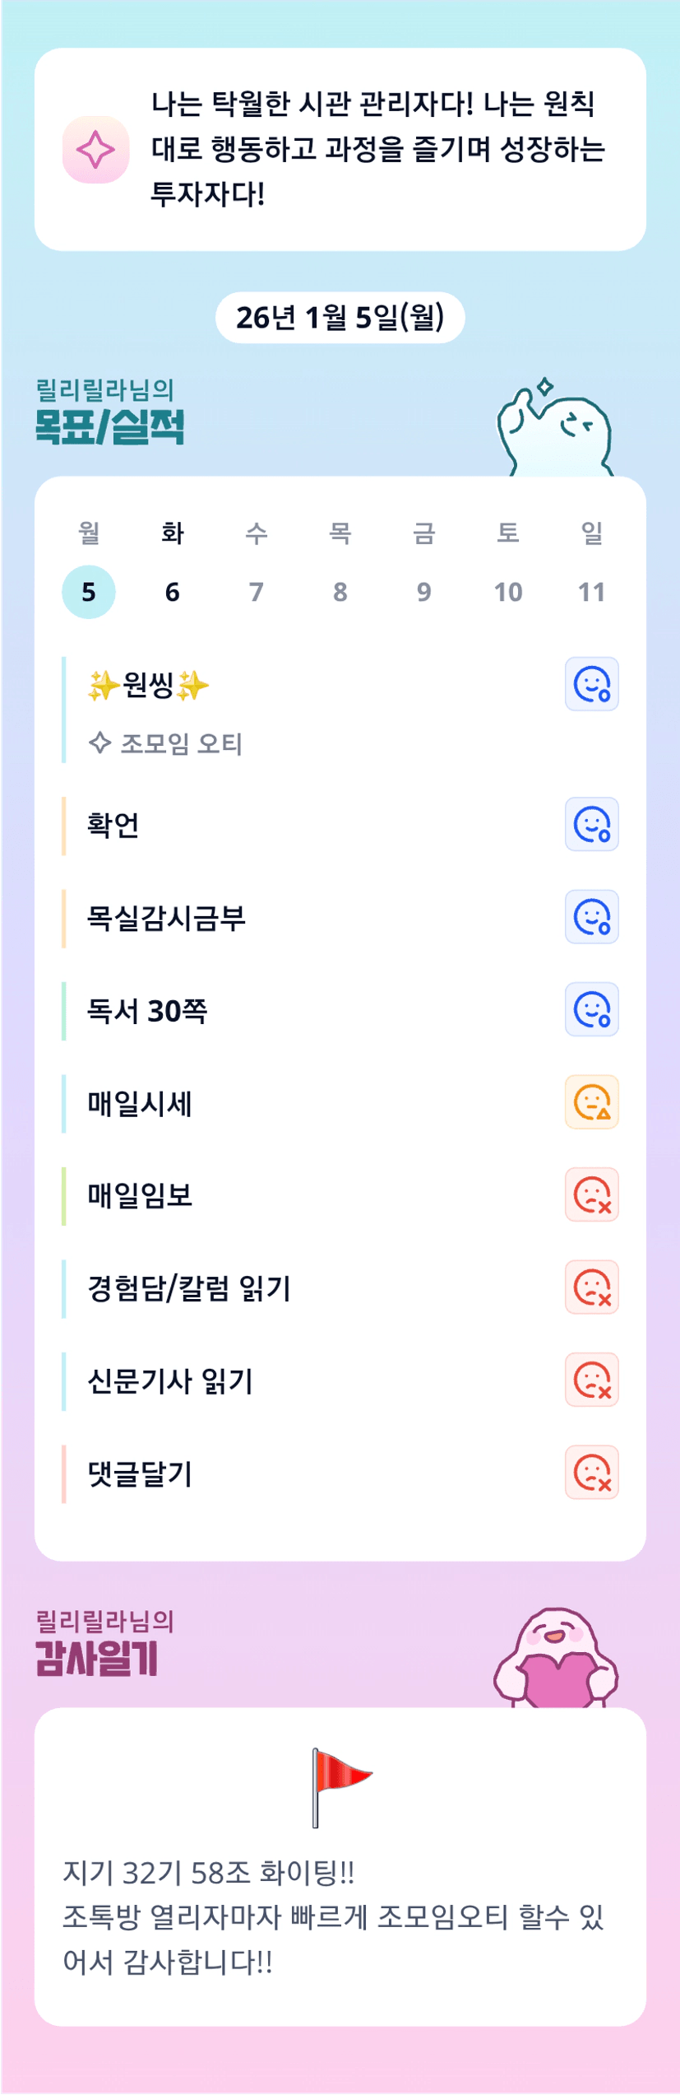Open Sunday the 11th
Viewport: 680px width, 2095px height.
tap(592, 592)
